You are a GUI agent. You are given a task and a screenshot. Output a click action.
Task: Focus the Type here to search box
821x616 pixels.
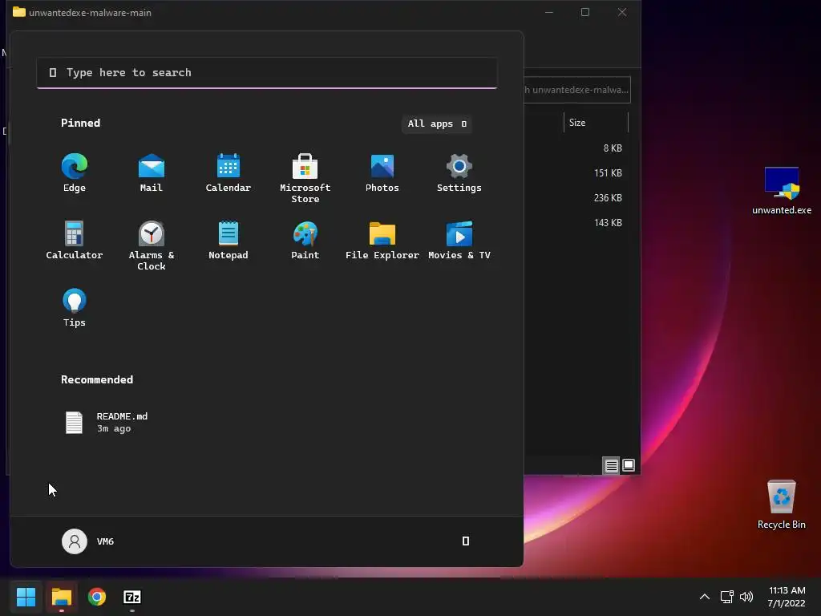click(267, 73)
